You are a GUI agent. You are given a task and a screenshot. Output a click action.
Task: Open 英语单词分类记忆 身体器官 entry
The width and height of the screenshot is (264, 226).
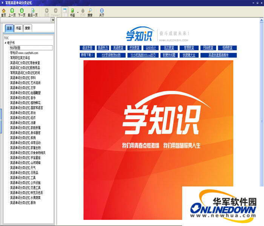(x=25, y=133)
